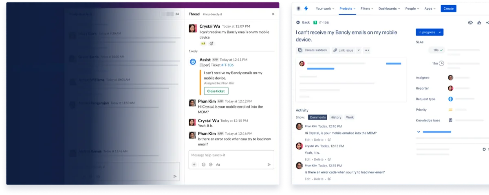This screenshot has height=195, width=489.
Task: Open the In progress status dropdown
Action: coord(430,32)
